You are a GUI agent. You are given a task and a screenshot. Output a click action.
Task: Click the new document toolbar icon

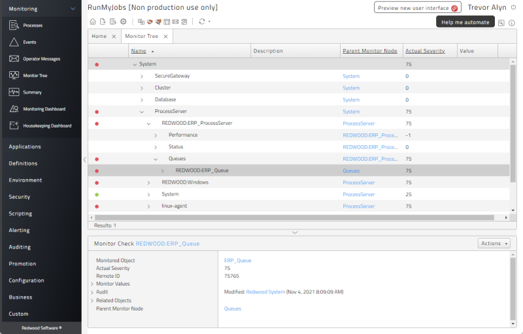[x=103, y=22]
